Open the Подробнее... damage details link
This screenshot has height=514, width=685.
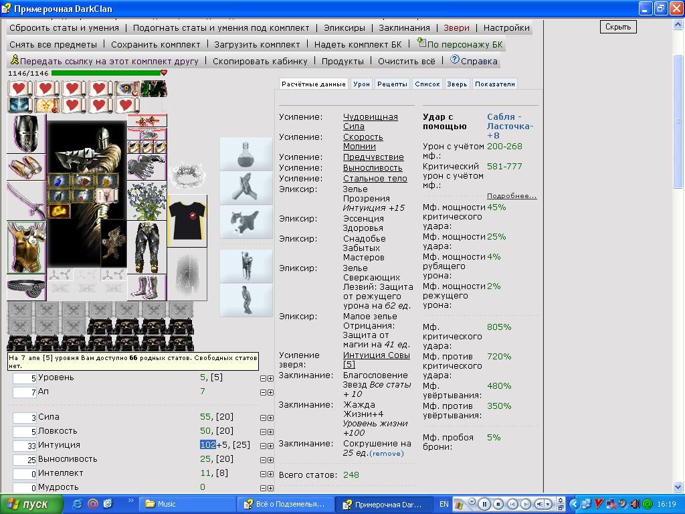[x=512, y=196]
